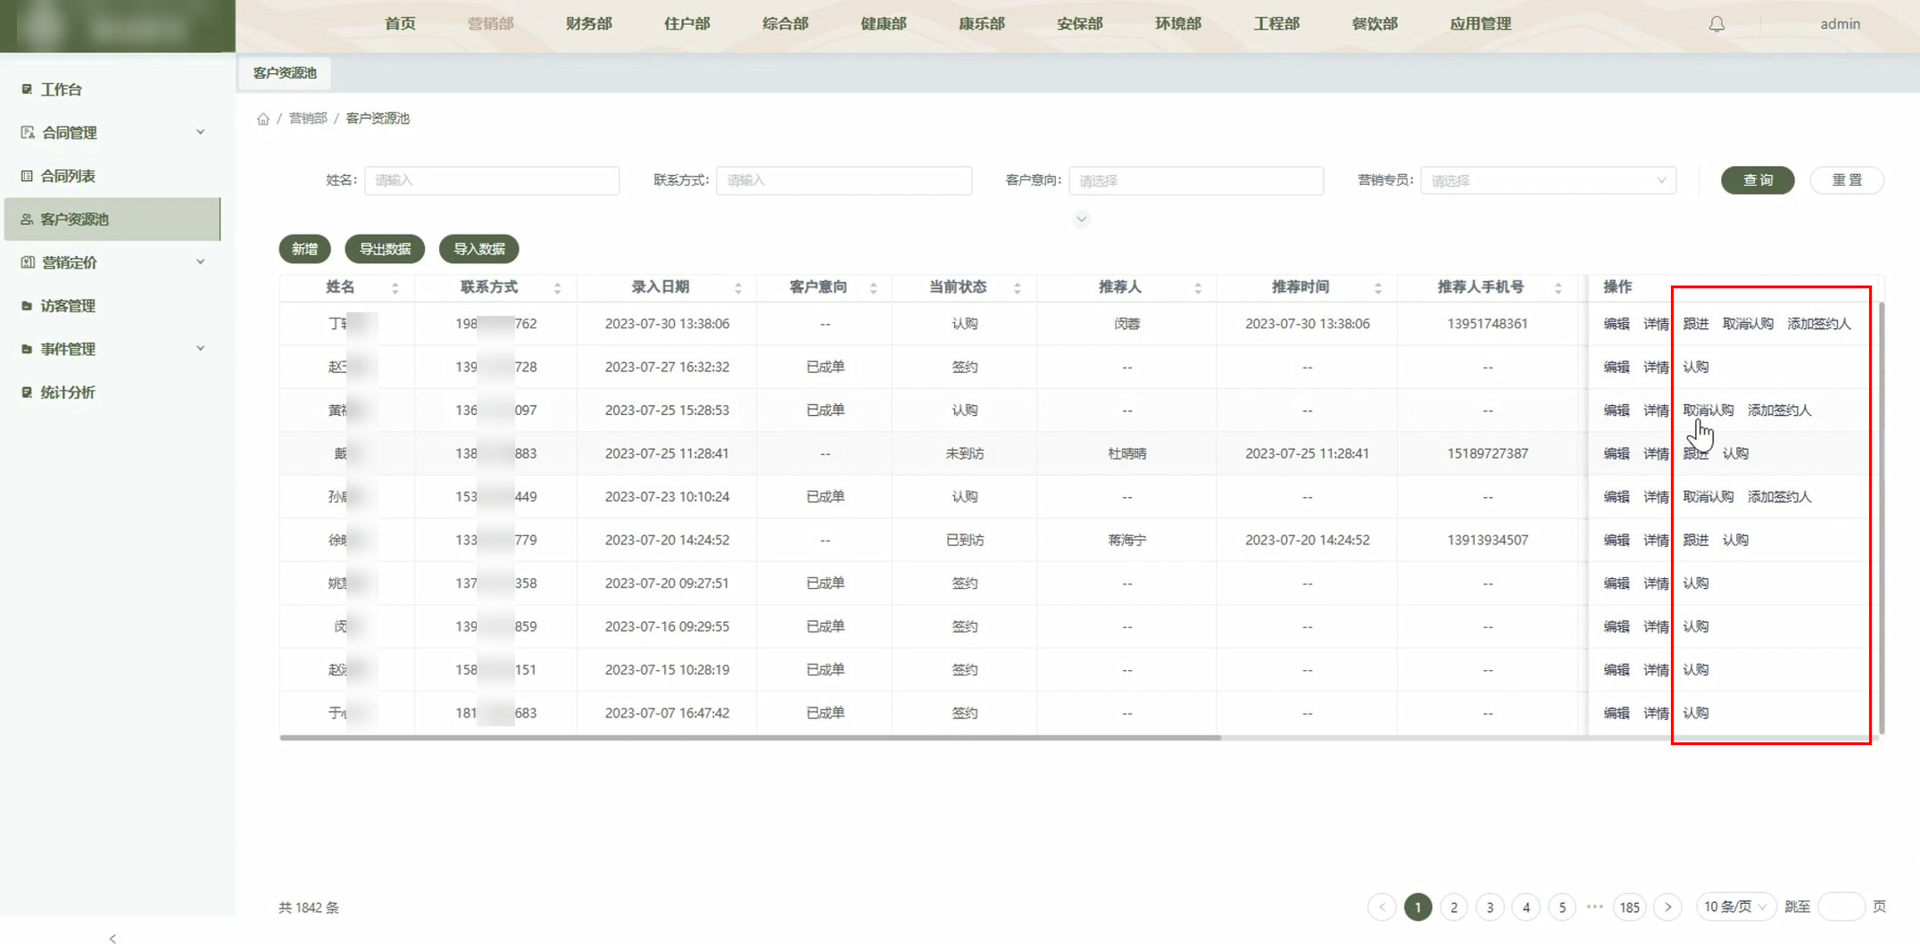The image size is (1920, 944).
Task: Click 详情 for the 2023-07-27 row
Action: point(1656,367)
